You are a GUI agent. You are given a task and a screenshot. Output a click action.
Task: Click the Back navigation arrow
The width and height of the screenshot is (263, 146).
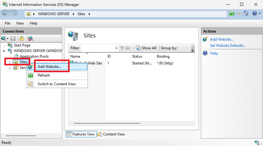(x=5, y=14)
